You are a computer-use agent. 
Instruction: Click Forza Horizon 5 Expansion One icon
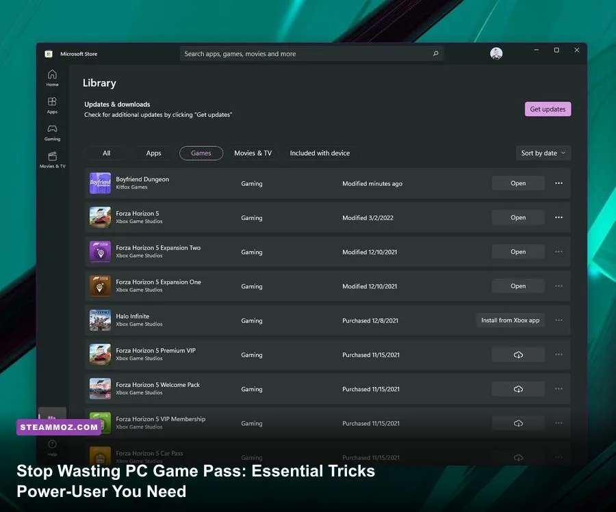tap(100, 286)
